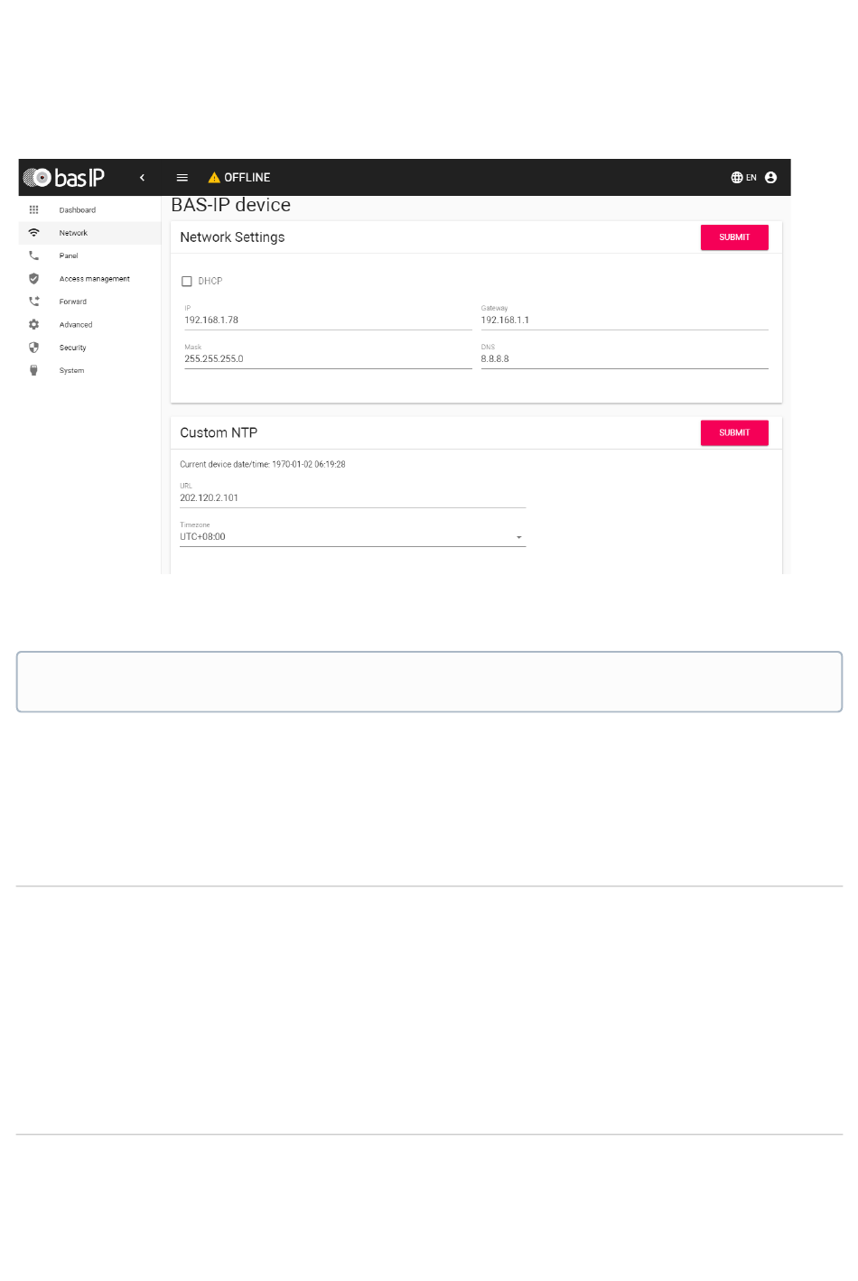The height and width of the screenshot is (1281, 858).
Task: Submit the Custom NTP settings
Action: coord(734,433)
